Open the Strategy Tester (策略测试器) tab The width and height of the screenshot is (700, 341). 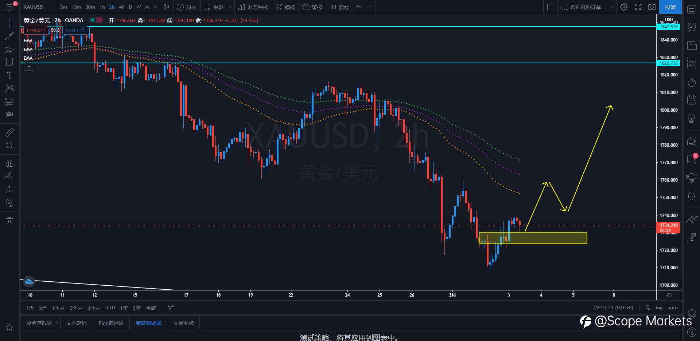148,323
